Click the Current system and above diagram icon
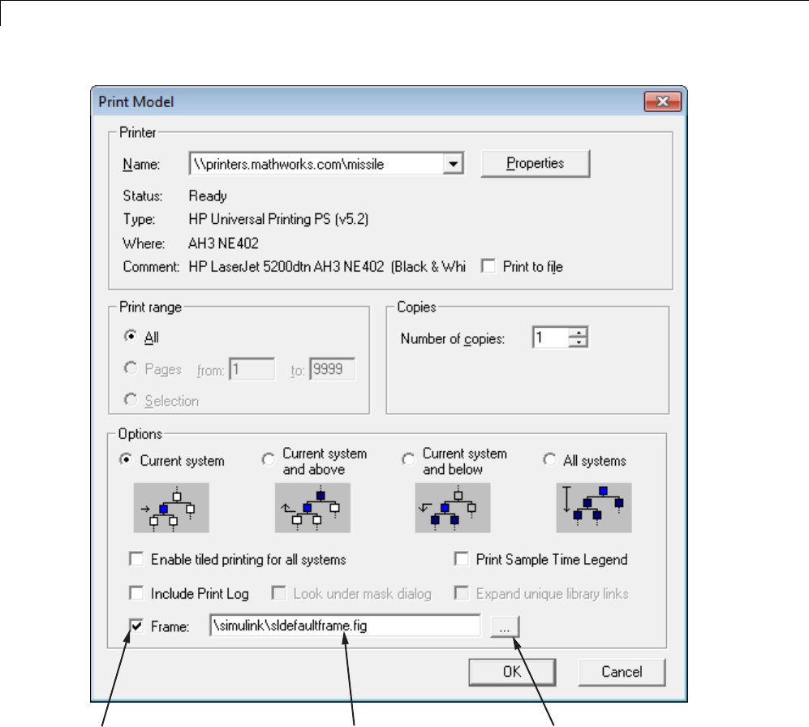The height and width of the screenshot is (727, 809). [x=312, y=508]
